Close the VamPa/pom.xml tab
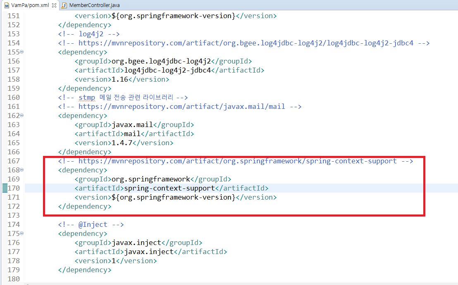Screen dimensions: 458x285 click(x=54, y=5)
